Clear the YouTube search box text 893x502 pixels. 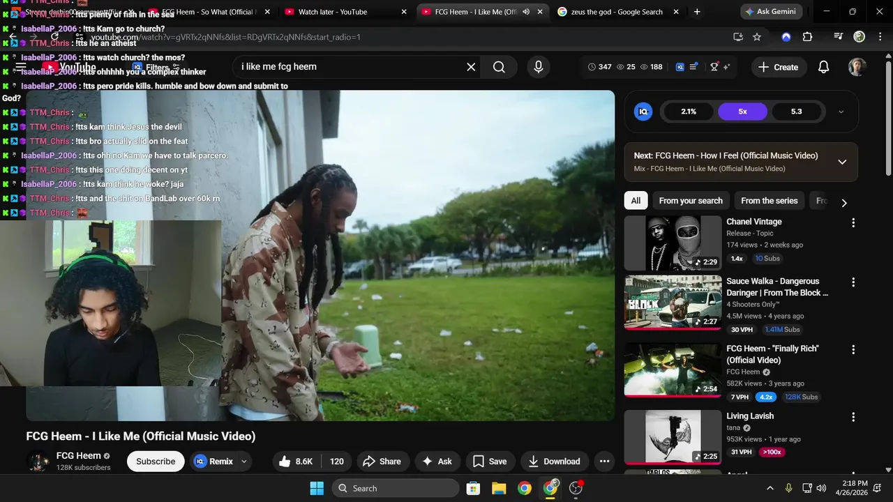(x=471, y=67)
